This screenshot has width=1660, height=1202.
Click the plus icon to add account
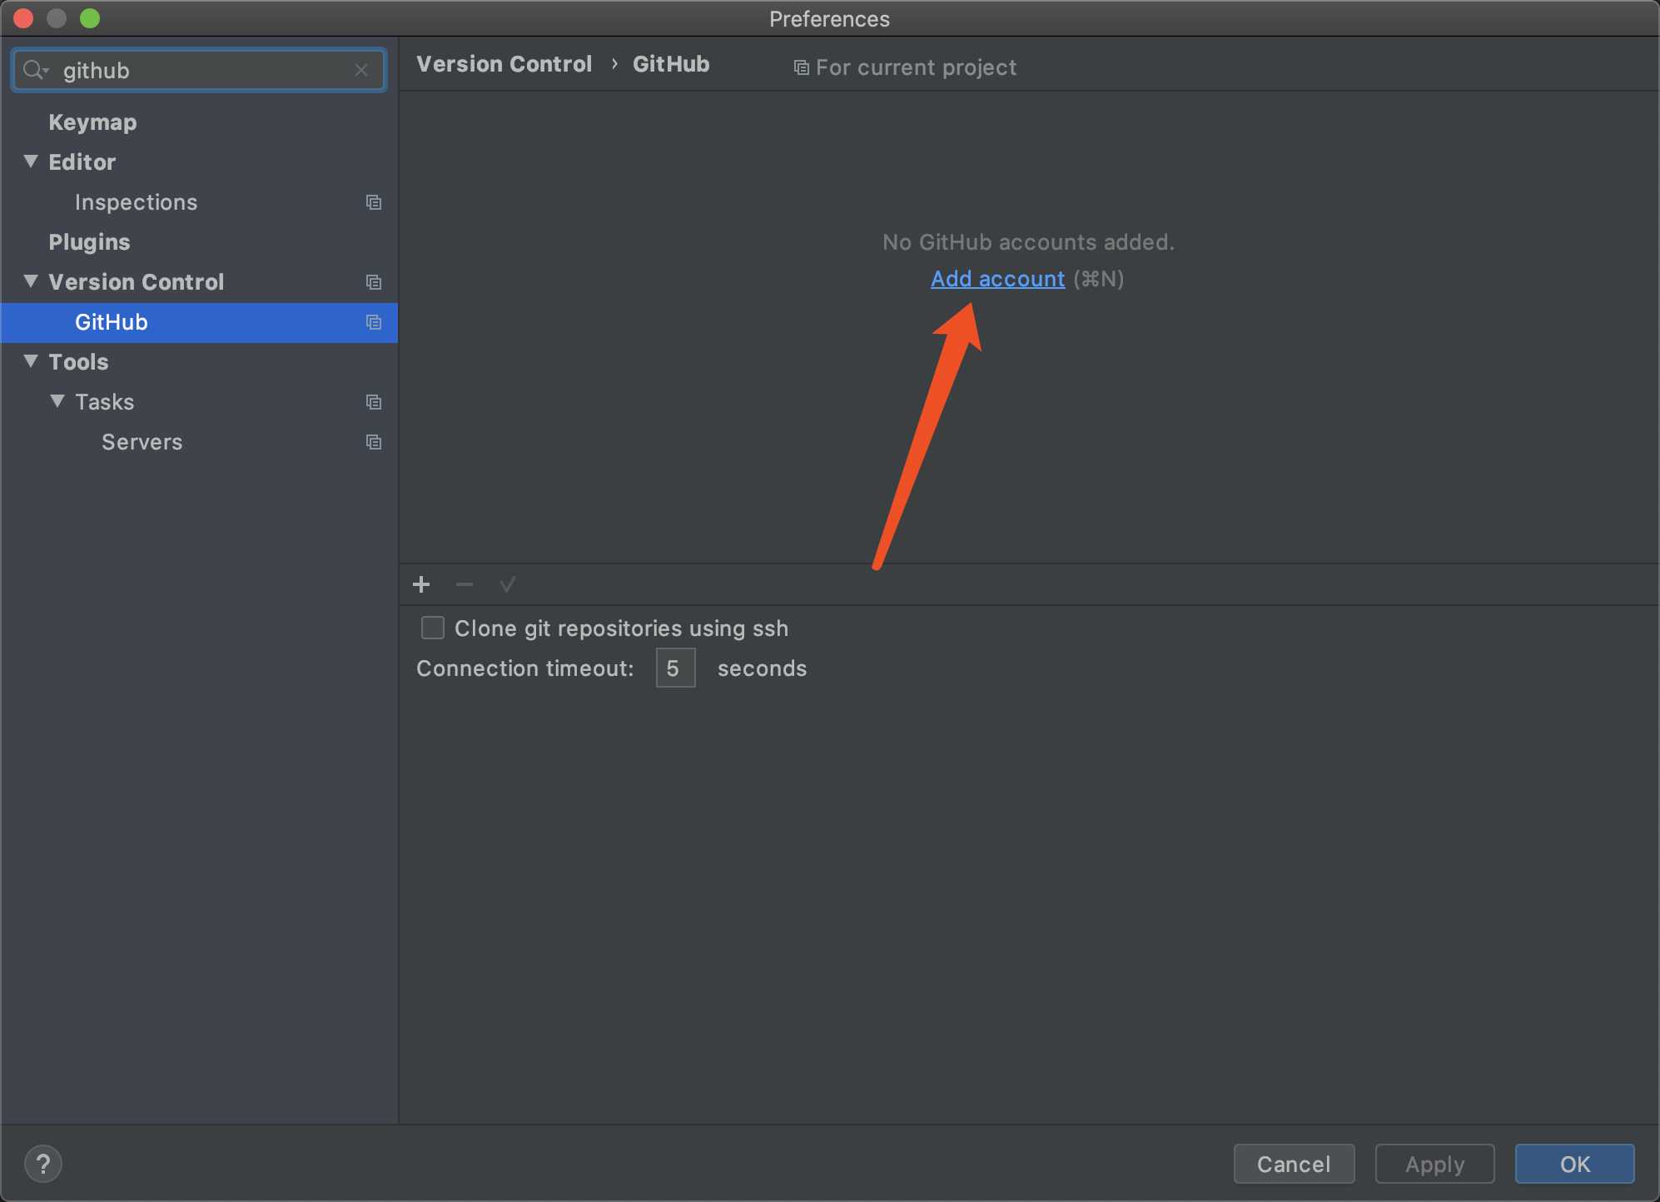[421, 584]
